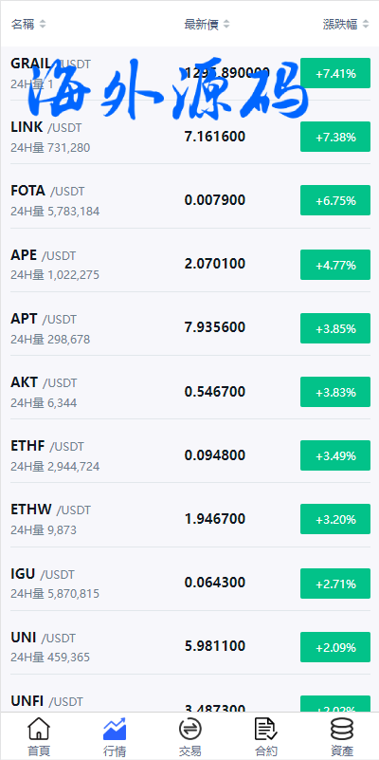The height and width of the screenshot is (760, 379).
Task: Open the 合約 contract document icon
Action: click(265, 729)
